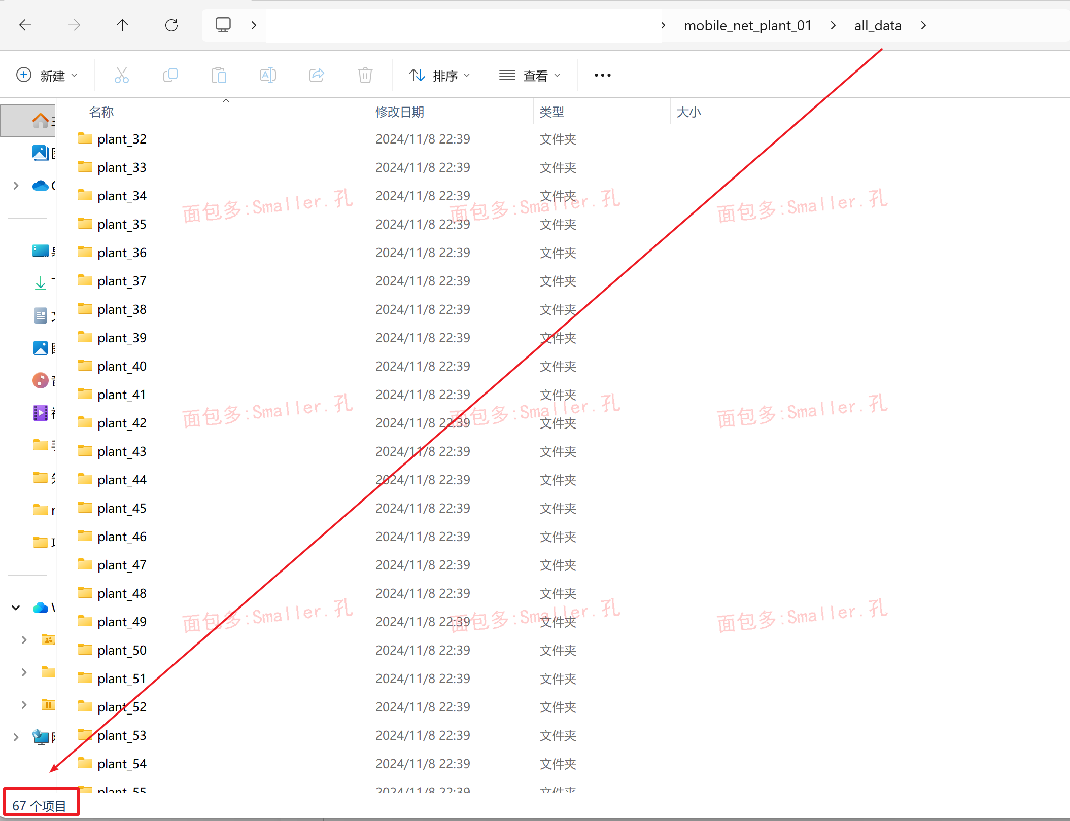Click the Cut scissors icon
Viewport: 1070px width, 821px height.
(x=121, y=76)
